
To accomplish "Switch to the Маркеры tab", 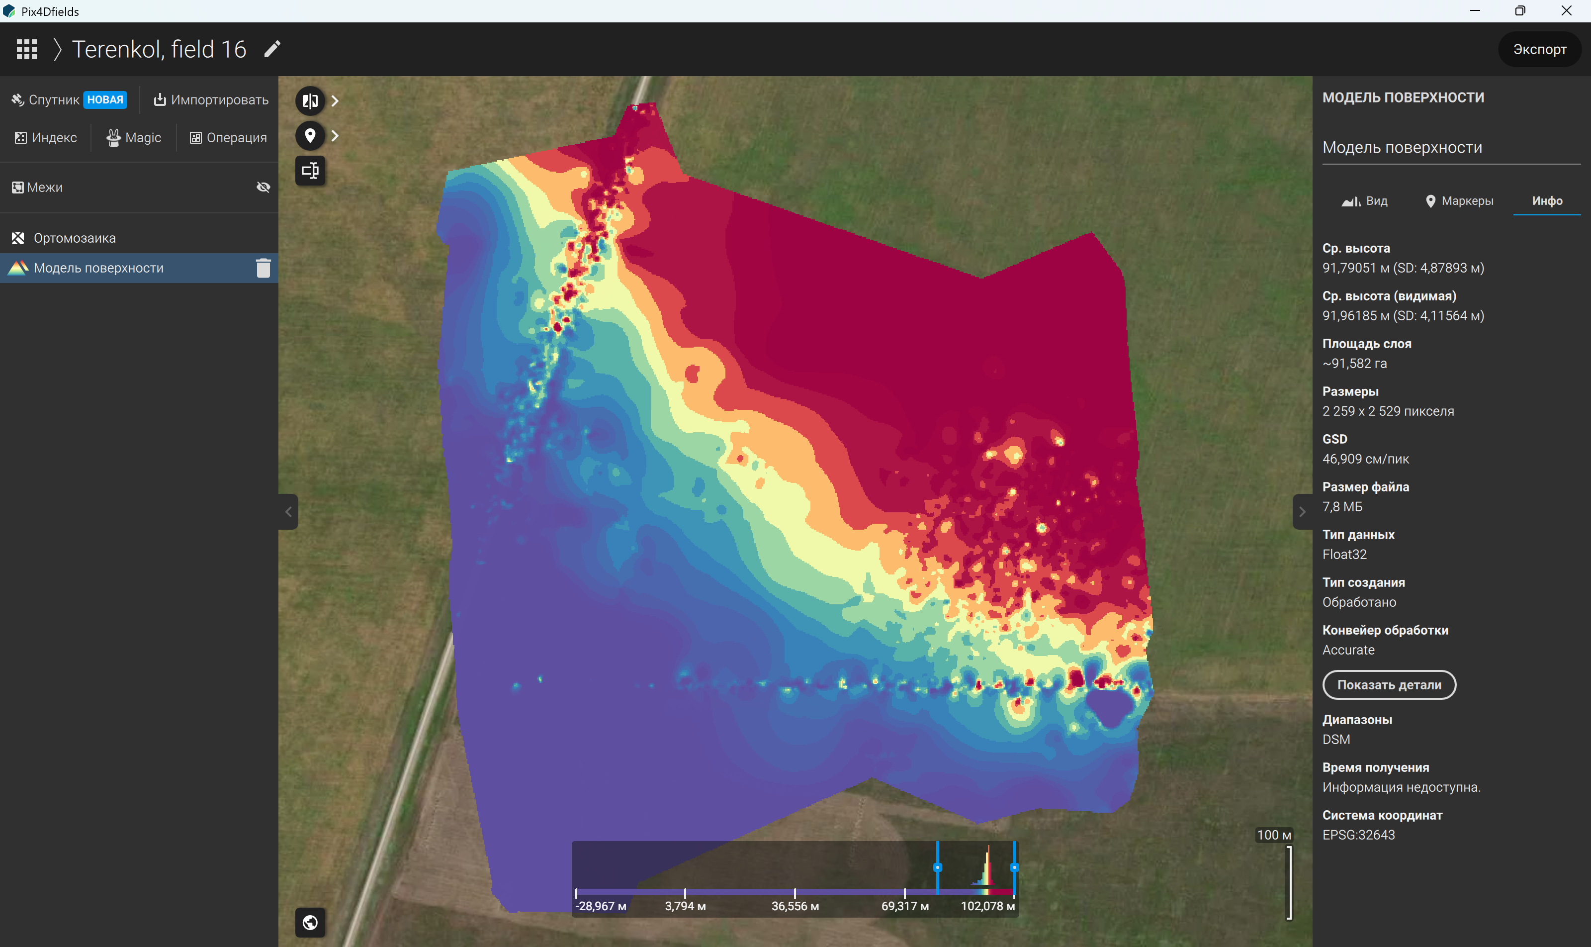I will (x=1459, y=201).
